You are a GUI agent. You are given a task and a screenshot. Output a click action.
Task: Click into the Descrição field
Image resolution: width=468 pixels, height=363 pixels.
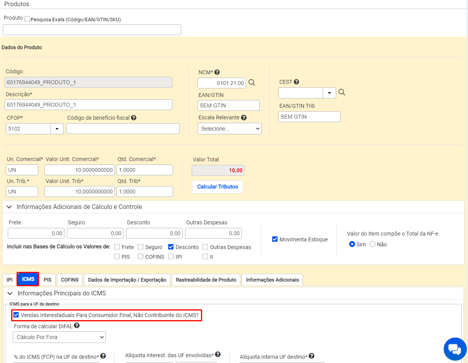[x=88, y=105]
